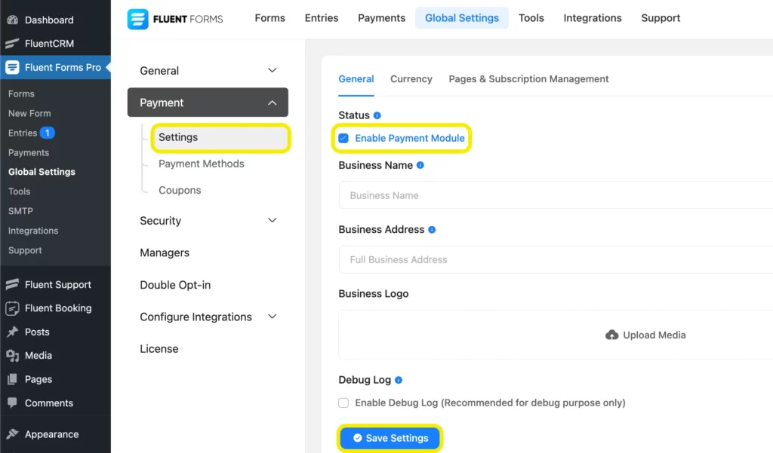Viewport: 773px width, 453px height.
Task: Click the info icon beside Business Address
Action: click(x=432, y=229)
